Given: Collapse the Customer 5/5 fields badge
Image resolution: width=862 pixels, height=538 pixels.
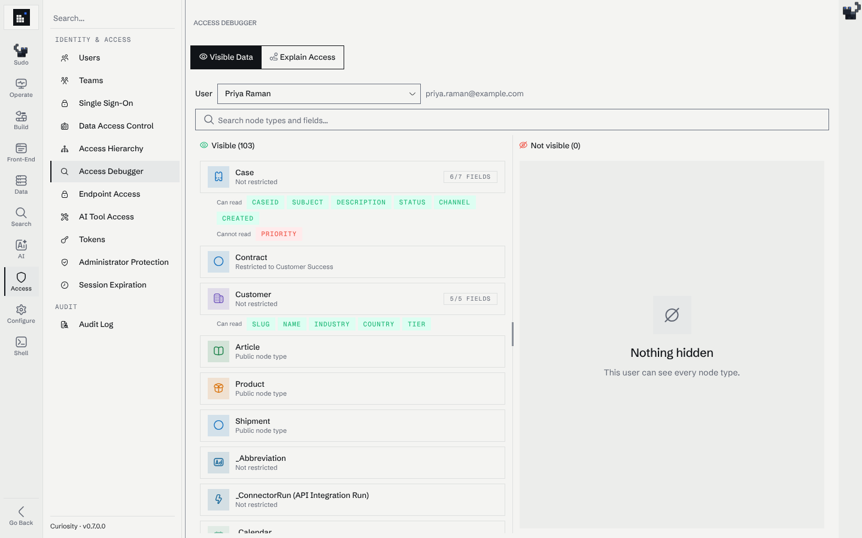Looking at the screenshot, I should click(471, 299).
